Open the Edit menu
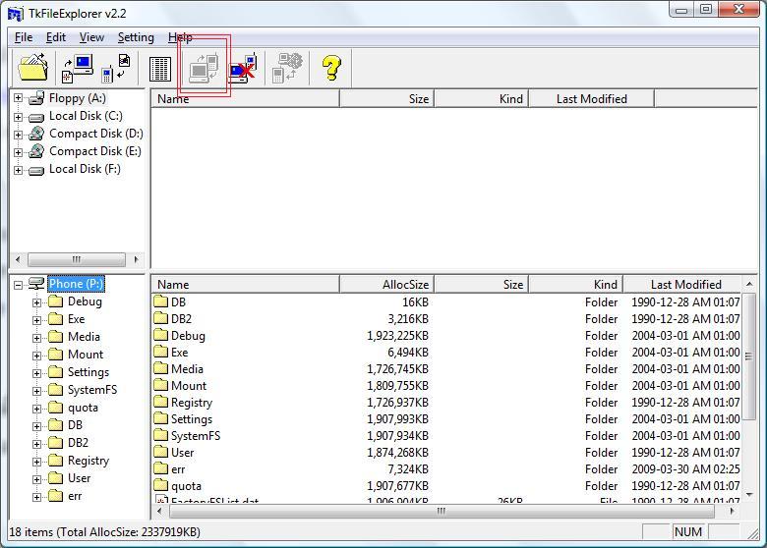 (x=56, y=37)
